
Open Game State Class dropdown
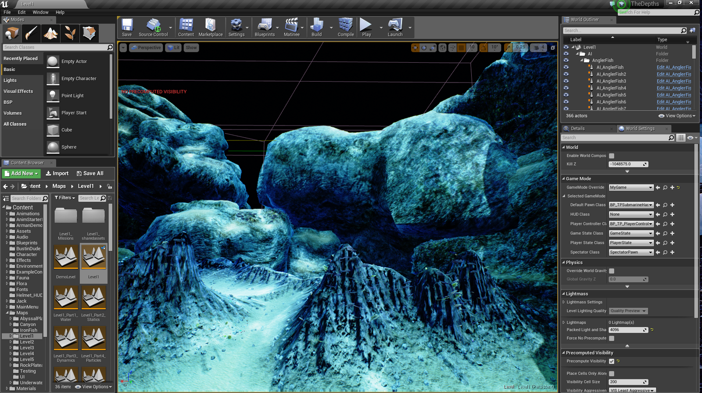[631, 233]
